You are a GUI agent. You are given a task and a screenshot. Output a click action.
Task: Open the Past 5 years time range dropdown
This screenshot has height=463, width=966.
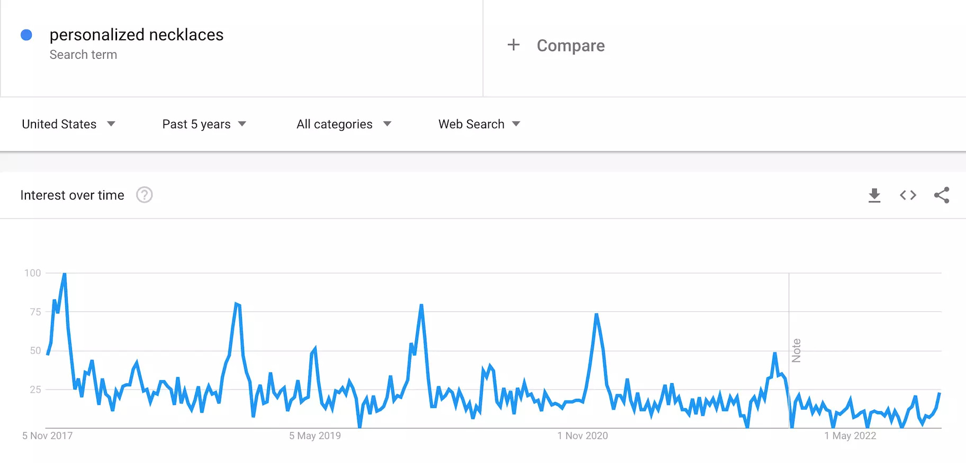click(204, 124)
